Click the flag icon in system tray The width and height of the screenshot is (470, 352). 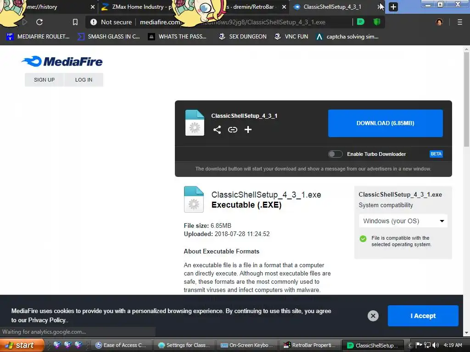coord(419,345)
